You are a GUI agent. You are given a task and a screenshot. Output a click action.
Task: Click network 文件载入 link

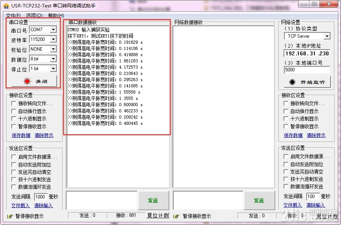tap(293, 205)
